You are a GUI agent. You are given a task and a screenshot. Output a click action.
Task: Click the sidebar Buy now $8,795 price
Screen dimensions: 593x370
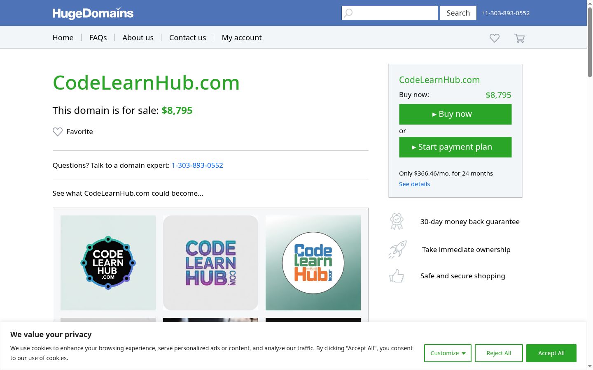498,95
